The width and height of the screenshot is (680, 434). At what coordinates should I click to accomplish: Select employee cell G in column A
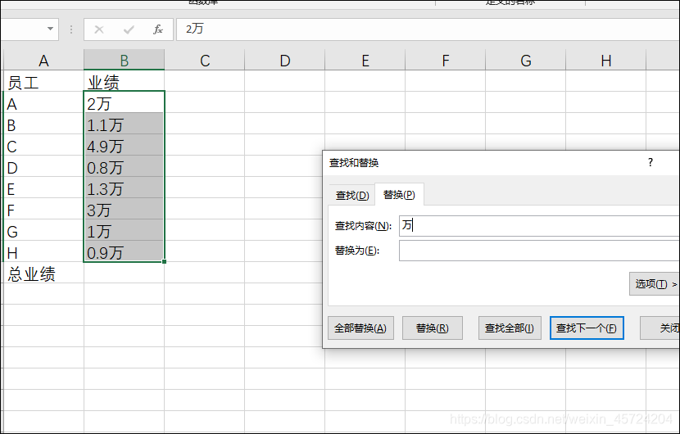click(x=43, y=230)
